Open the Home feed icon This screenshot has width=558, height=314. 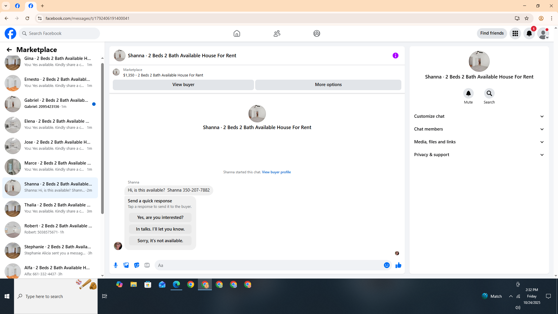tap(237, 33)
